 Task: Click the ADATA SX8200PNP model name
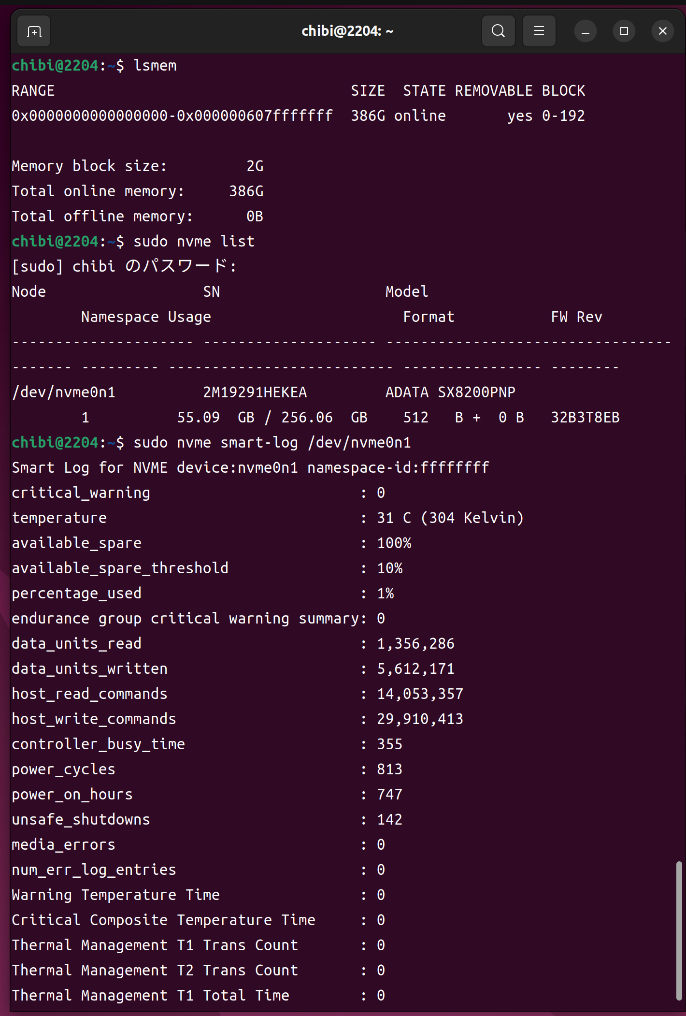point(450,392)
